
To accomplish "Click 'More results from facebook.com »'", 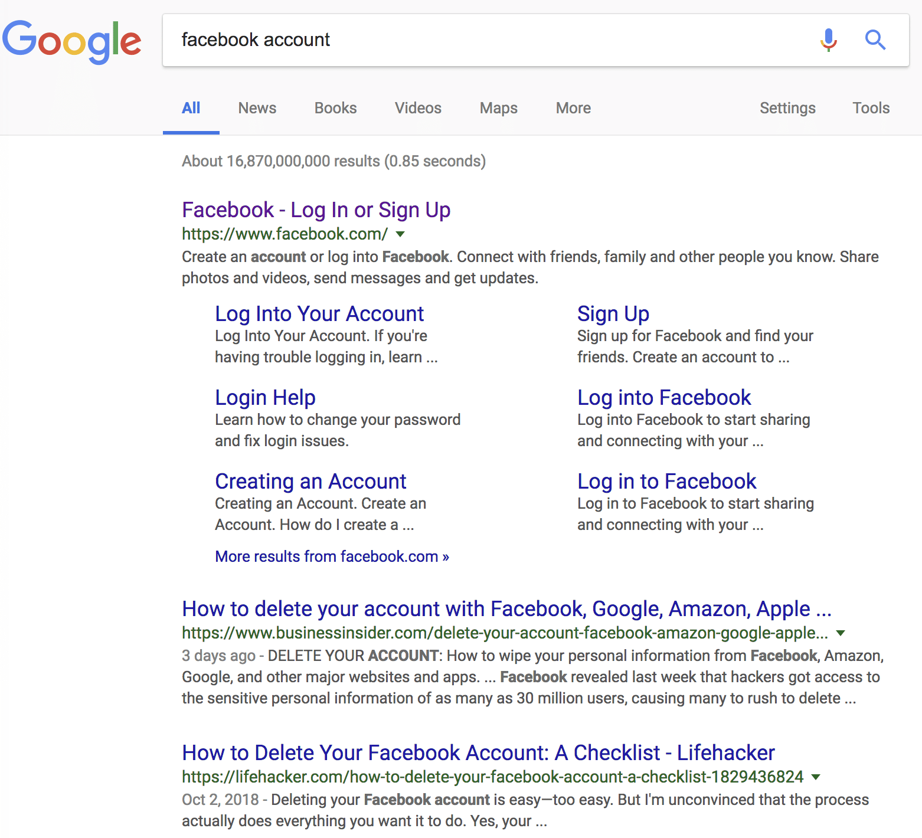I will point(332,557).
